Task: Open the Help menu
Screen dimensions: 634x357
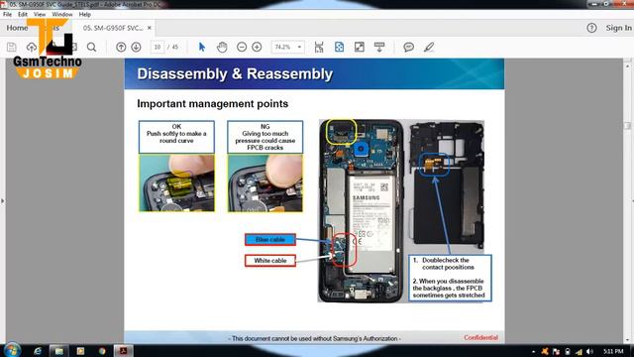Action: click(x=85, y=14)
